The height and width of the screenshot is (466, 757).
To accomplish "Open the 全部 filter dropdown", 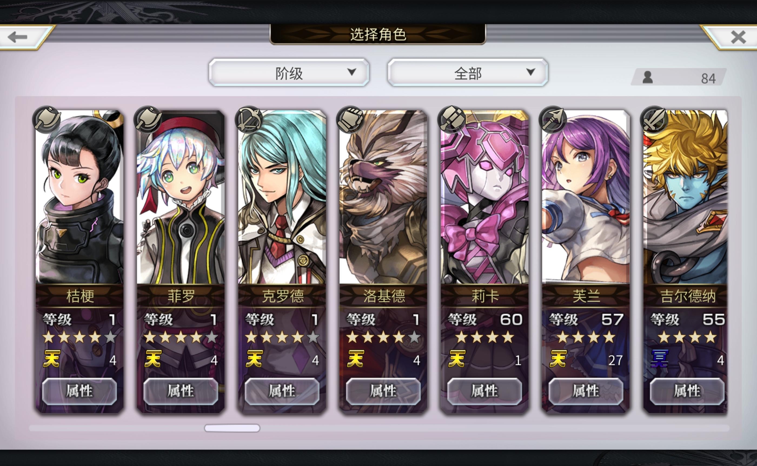I will tap(467, 72).
